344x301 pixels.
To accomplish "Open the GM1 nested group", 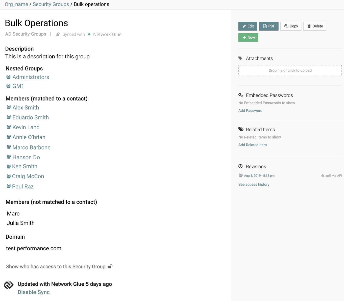I will click(18, 86).
